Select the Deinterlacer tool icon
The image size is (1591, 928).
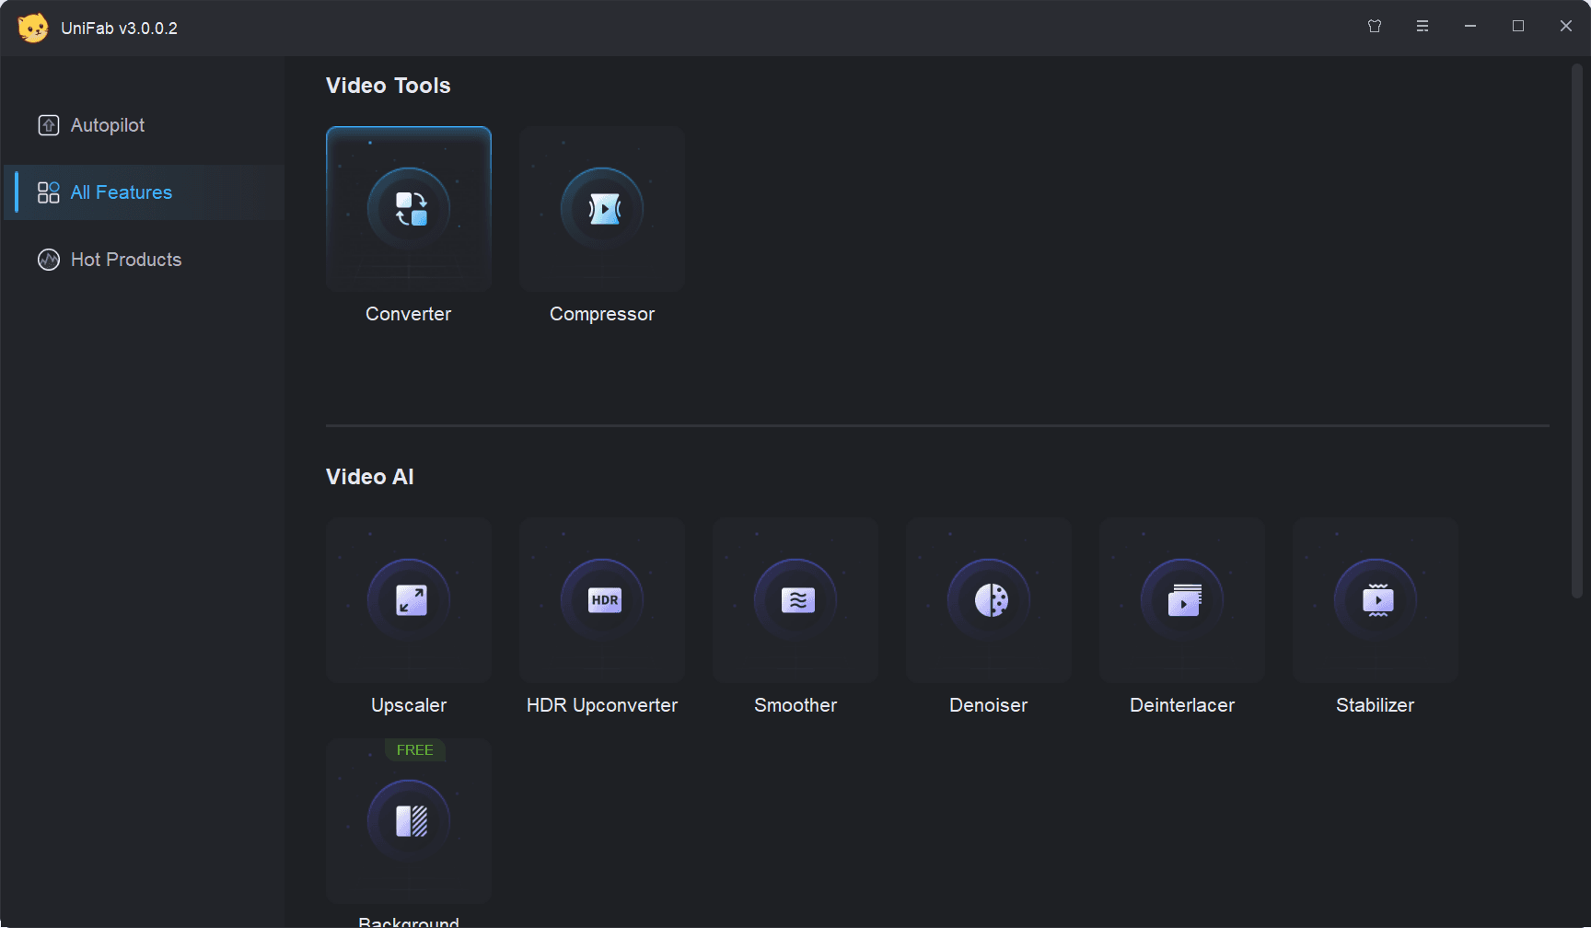(x=1182, y=600)
